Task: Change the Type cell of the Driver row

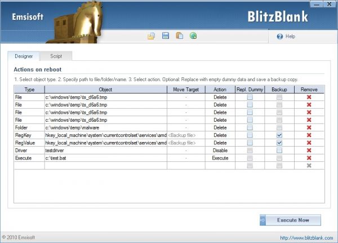Action: pos(29,151)
